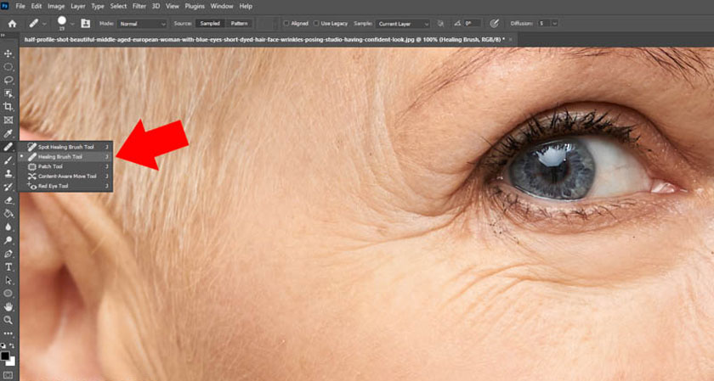Pick the Type tool
The image size is (714, 381).
point(8,266)
